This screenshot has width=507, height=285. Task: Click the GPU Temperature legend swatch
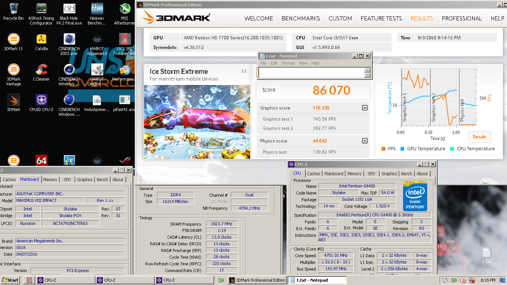pos(402,149)
